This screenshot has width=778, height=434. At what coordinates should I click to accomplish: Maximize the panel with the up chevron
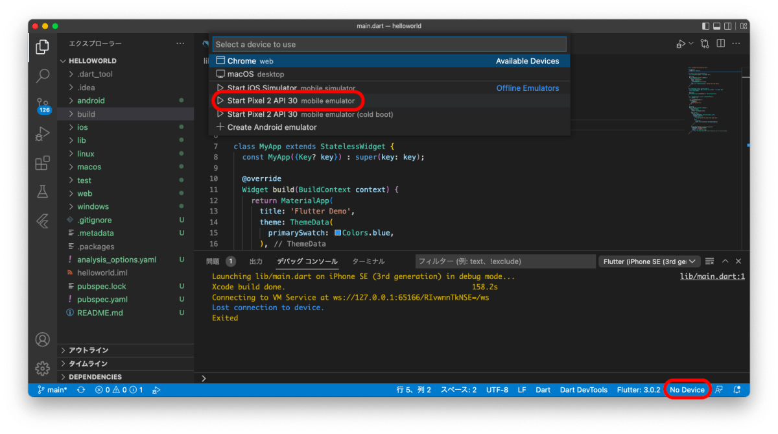[x=725, y=261]
